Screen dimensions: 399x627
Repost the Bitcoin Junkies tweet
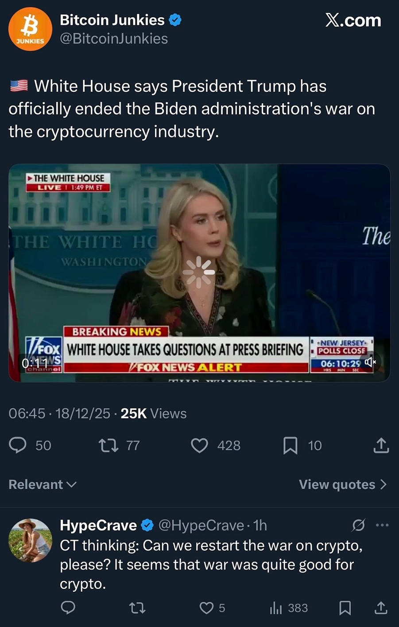click(108, 445)
